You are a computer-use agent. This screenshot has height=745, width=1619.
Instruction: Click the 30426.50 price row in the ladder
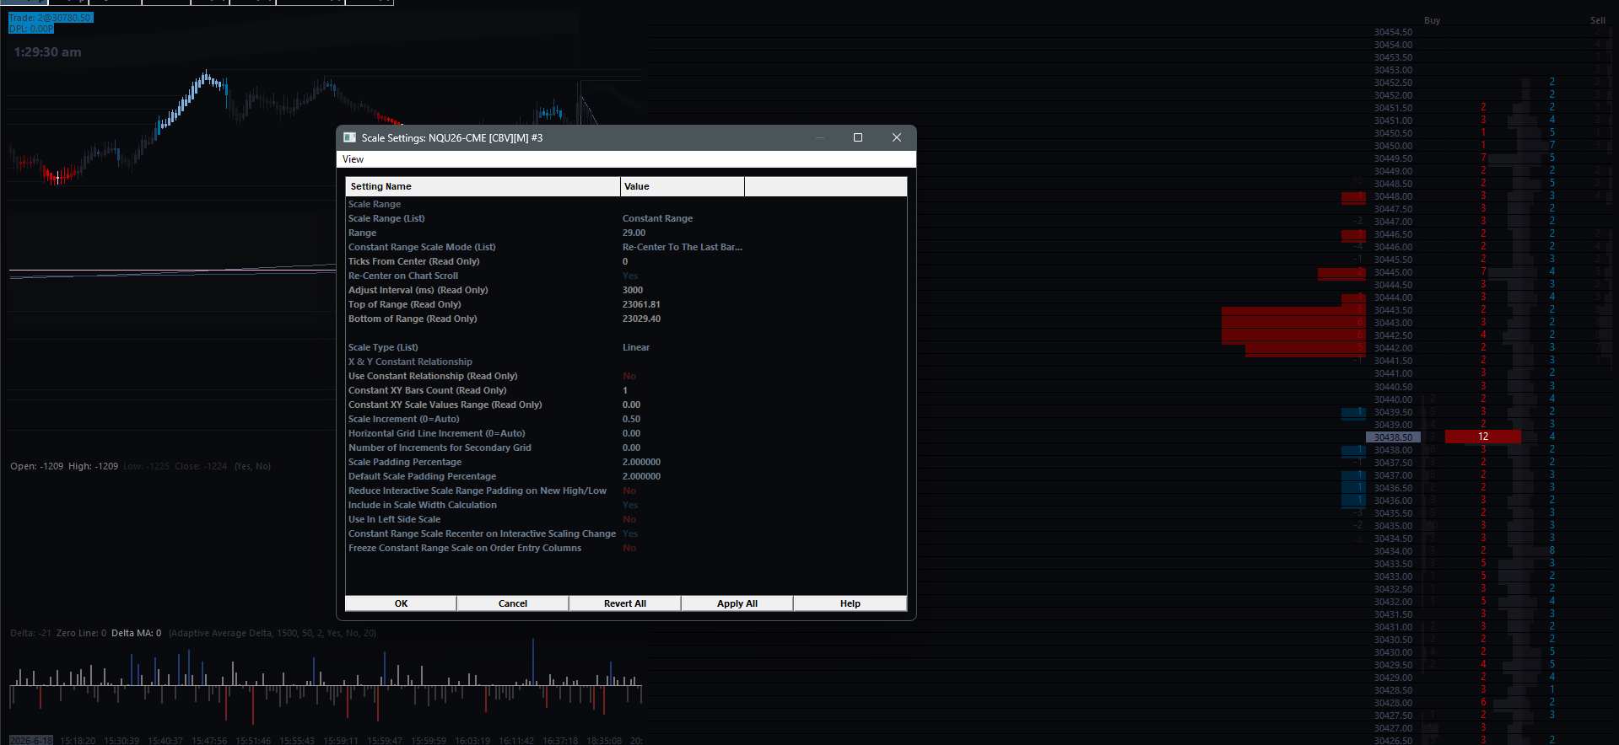tap(1393, 741)
